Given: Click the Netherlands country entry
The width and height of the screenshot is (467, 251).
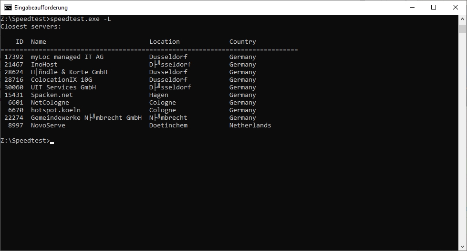Looking at the screenshot, I should tap(250, 125).
